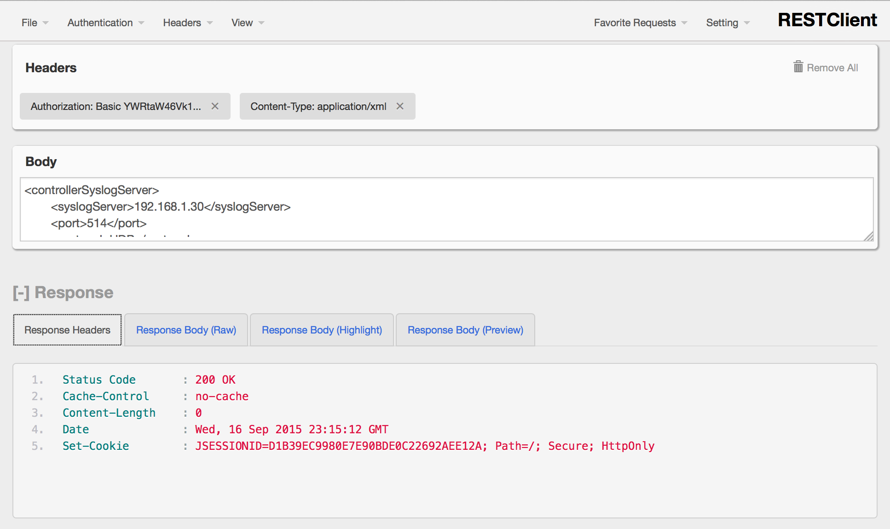Image resolution: width=890 pixels, height=529 pixels.
Task: Click the trash icon beside Remove All
Action: (798, 67)
